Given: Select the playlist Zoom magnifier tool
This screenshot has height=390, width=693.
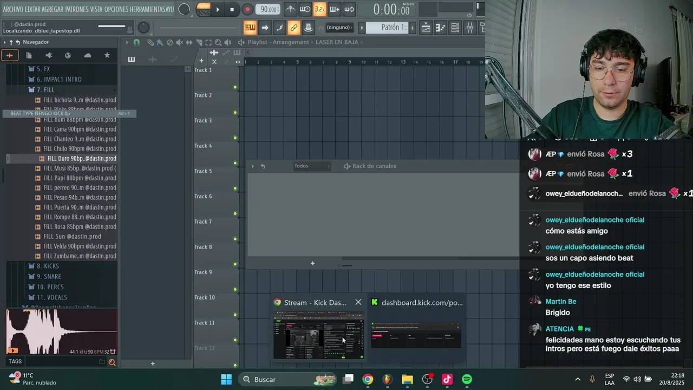Looking at the screenshot, I should pyautogui.click(x=218, y=42).
